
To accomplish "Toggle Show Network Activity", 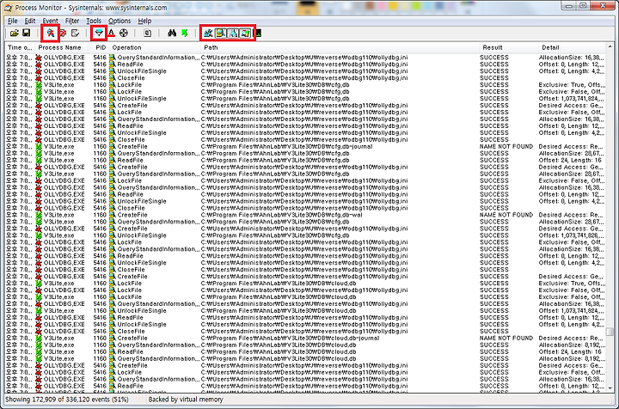I will point(233,34).
